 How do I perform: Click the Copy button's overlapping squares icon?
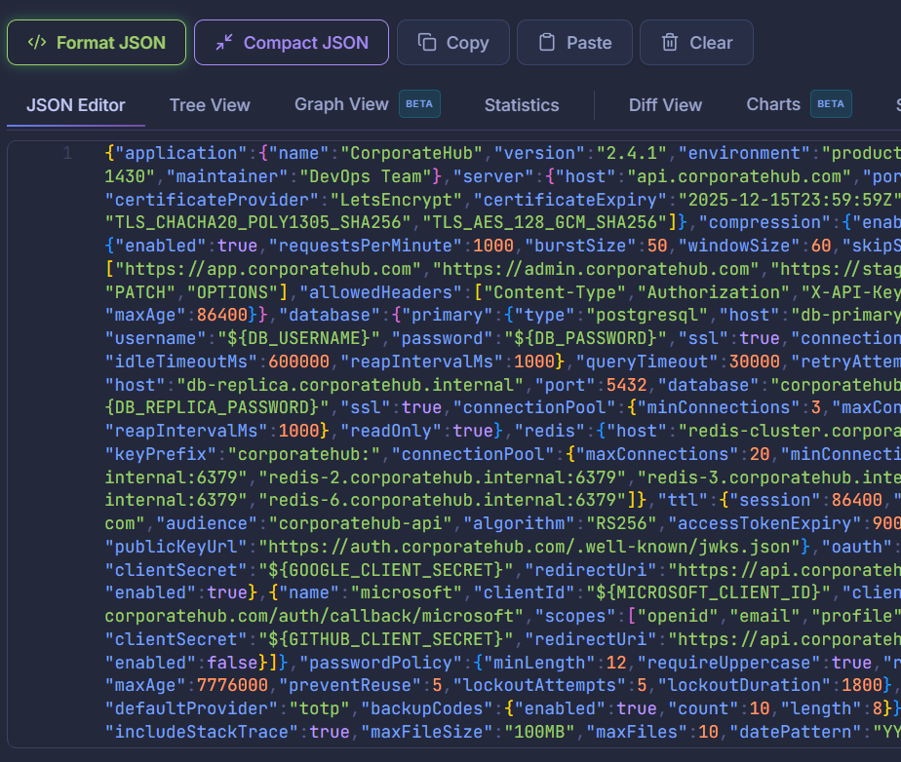[x=427, y=43]
